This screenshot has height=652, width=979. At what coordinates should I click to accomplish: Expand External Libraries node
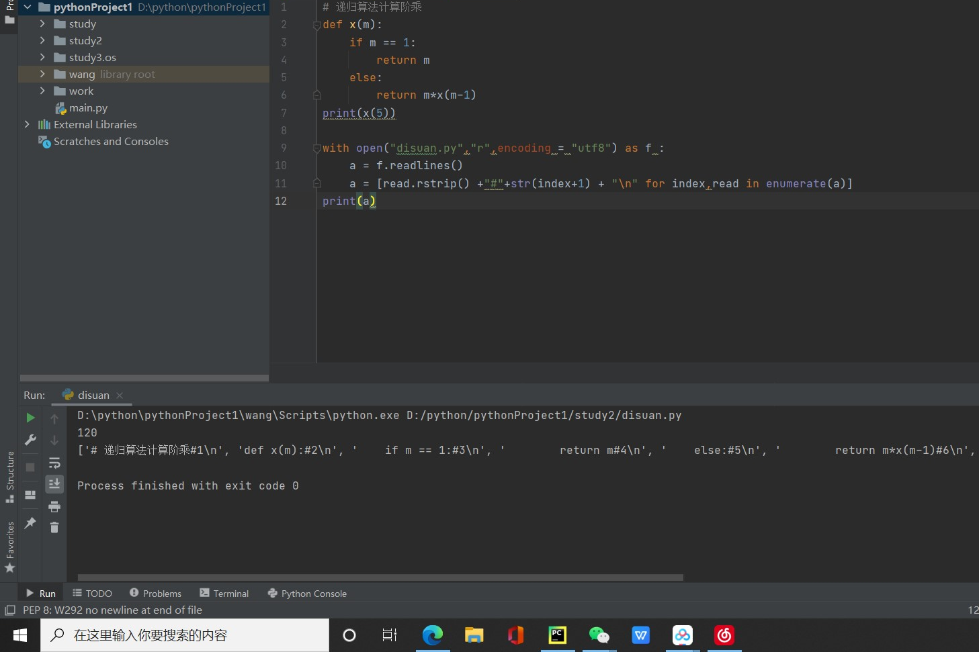(x=27, y=124)
